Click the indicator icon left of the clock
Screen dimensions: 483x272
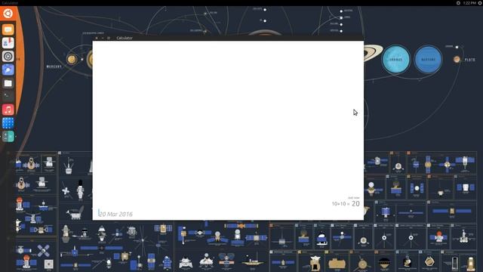coord(458,3)
